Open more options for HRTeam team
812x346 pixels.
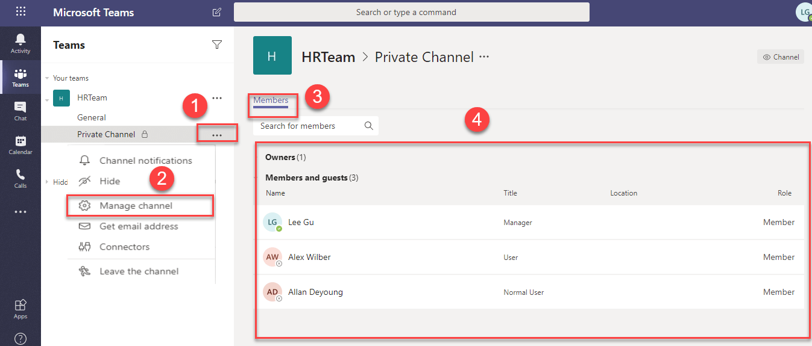pos(217,97)
